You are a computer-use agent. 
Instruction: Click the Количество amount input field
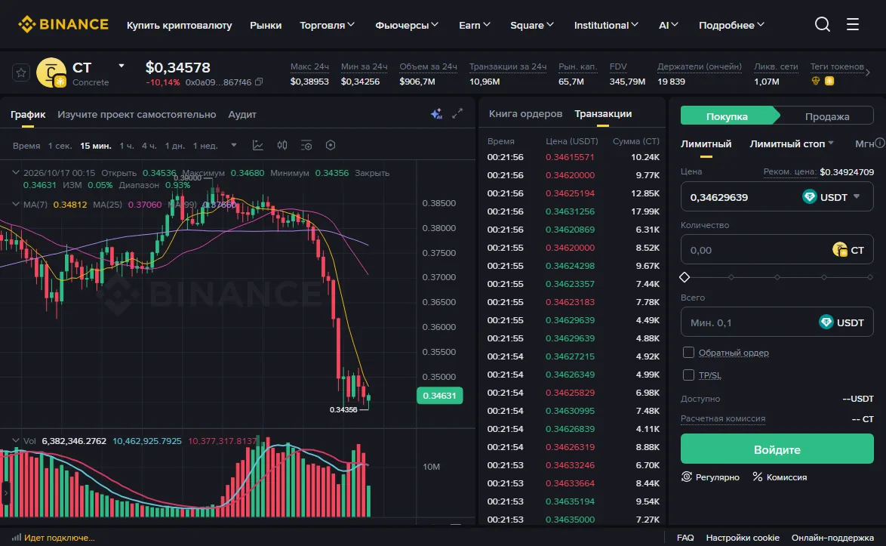click(777, 249)
